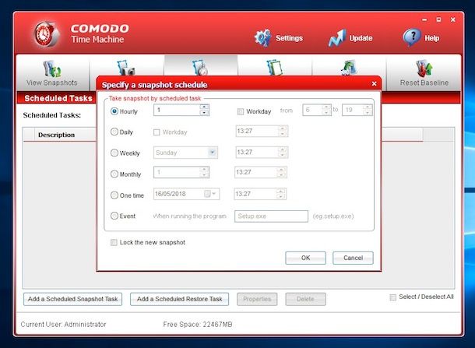Cancel the snapshot schedule dialog
475x348 pixels.
353,258
